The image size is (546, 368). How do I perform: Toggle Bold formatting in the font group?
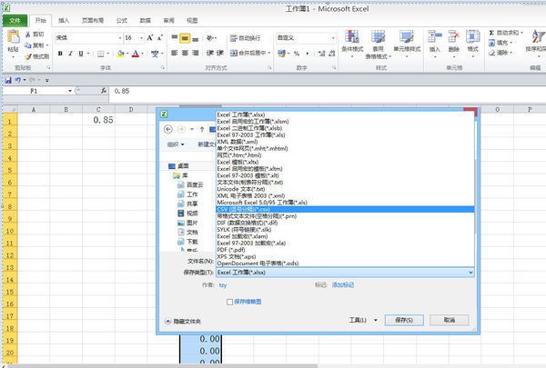pos(60,54)
